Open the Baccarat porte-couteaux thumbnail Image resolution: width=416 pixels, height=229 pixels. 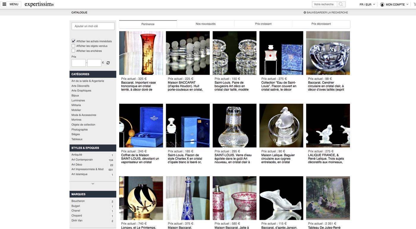click(188, 53)
